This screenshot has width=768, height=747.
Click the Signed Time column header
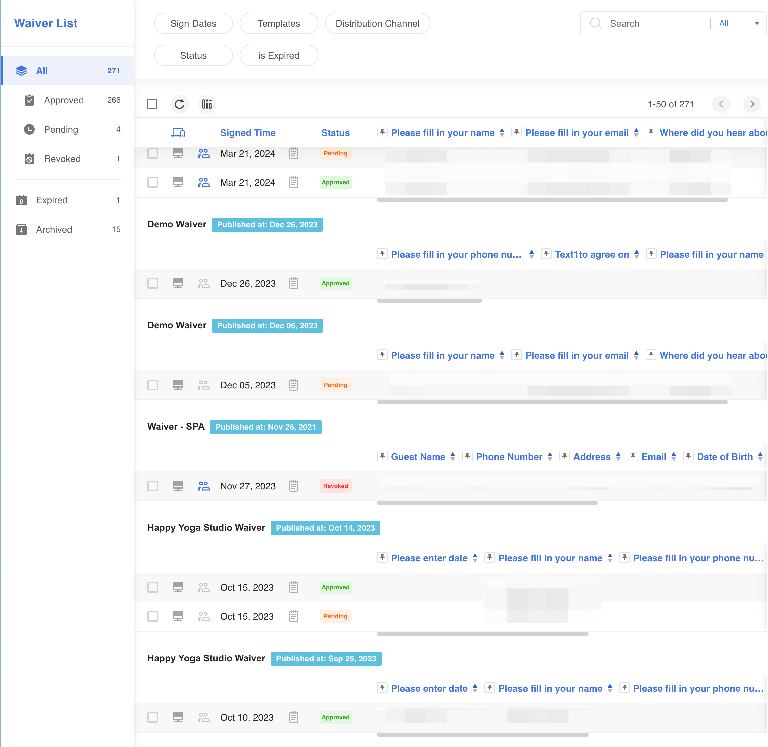[248, 133]
